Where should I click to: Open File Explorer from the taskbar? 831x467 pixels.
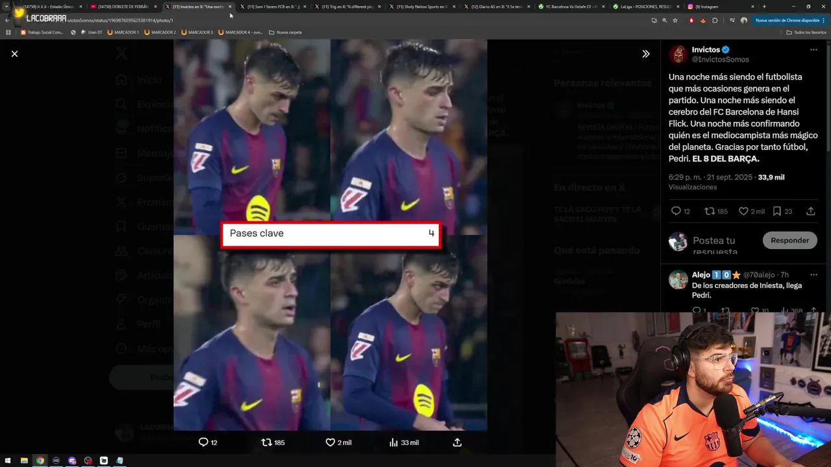tap(25, 461)
